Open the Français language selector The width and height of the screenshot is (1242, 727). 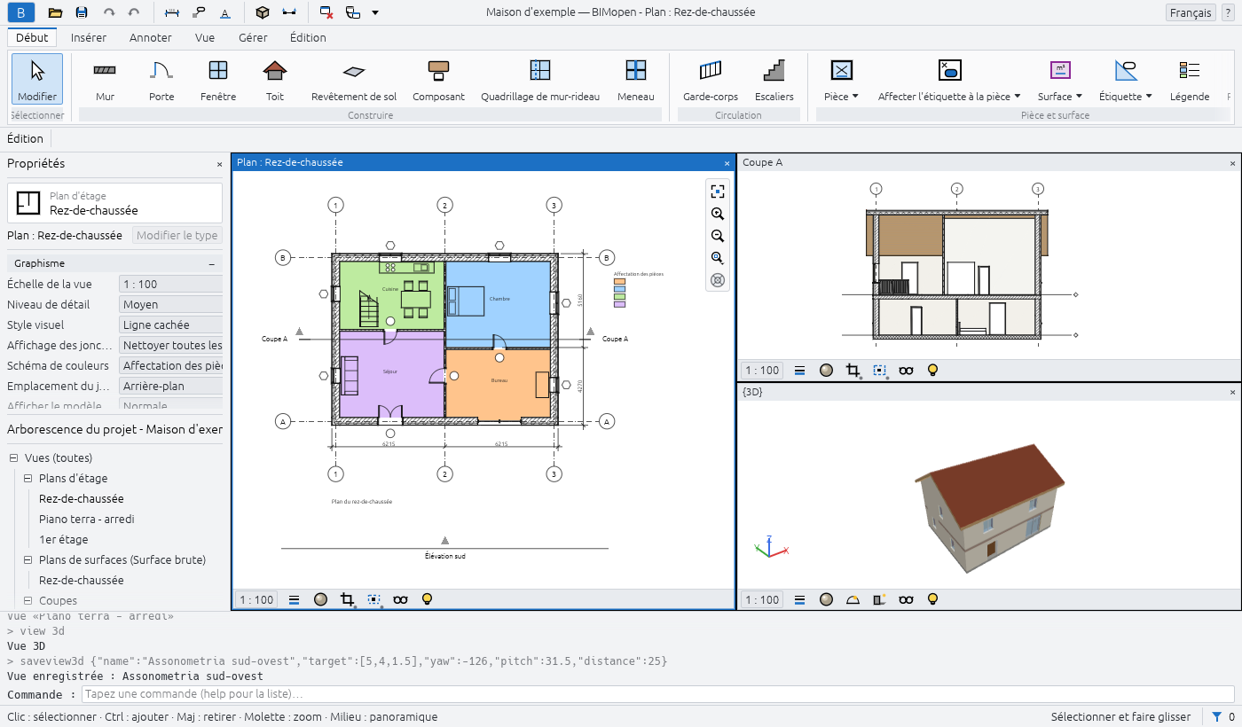tap(1191, 12)
